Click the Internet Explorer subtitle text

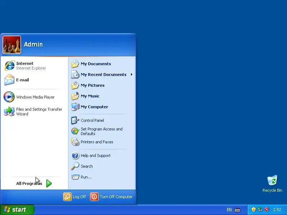click(x=31, y=68)
